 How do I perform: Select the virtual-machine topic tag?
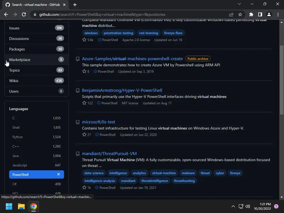(x=164, y=173)
